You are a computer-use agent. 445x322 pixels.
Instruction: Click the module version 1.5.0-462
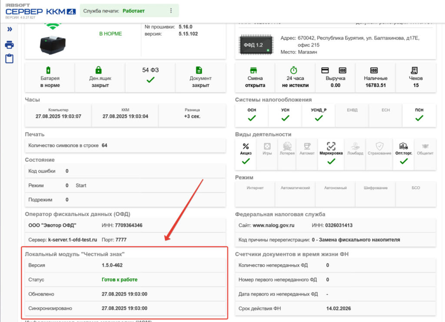(x=112, y=265)
